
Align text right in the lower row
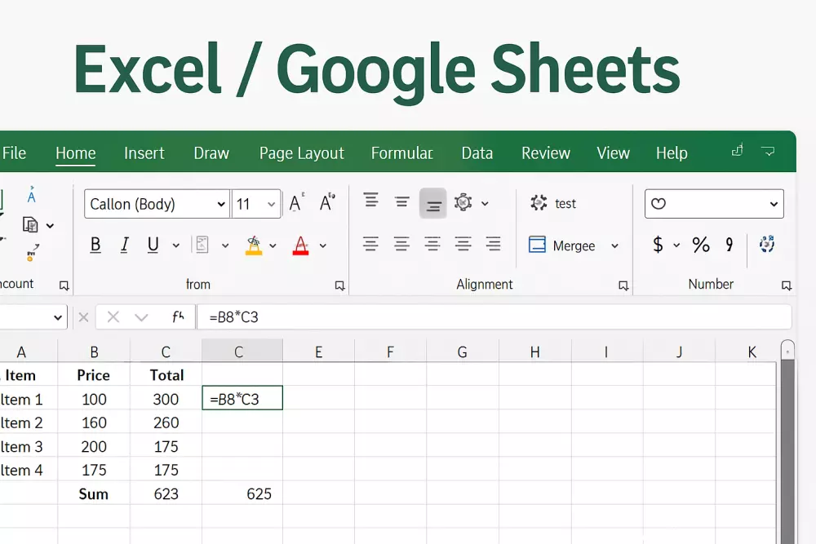click(432, 243)
